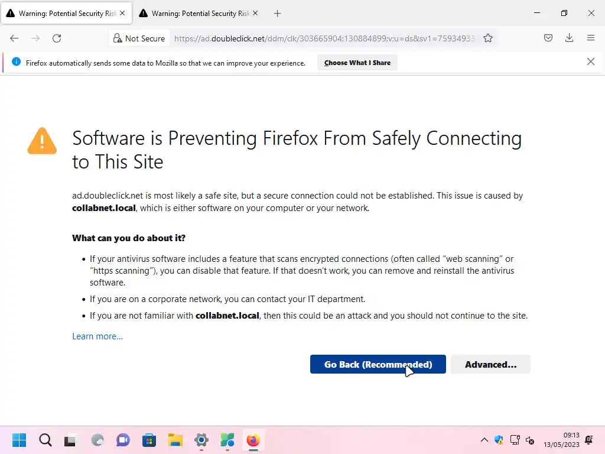Show hidden system tray icons chevron
605x454 pixels.
click(484, 440)
